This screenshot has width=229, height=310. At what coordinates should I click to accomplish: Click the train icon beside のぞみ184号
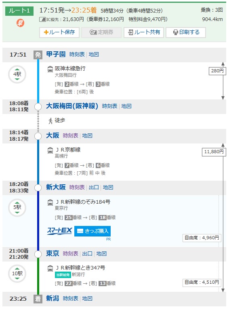[x=50, y=202]
